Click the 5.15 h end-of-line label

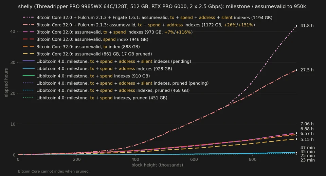(x=307, y=139)
